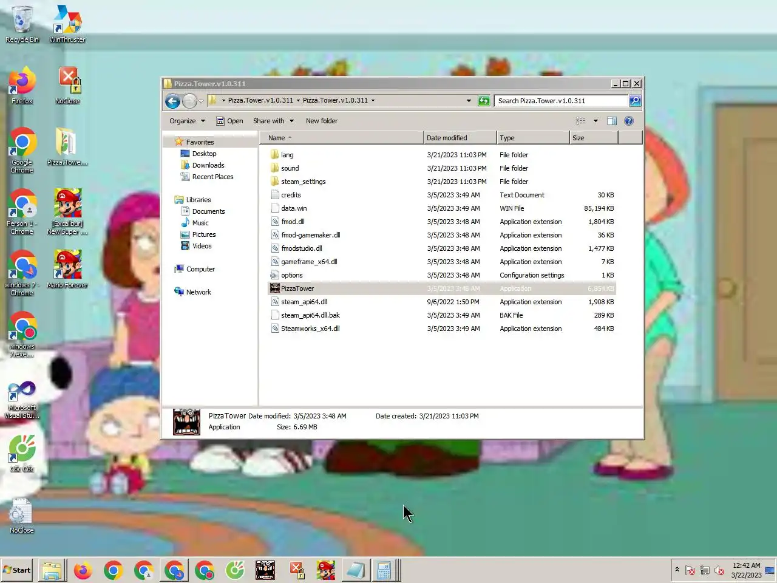Open the Explorer help question mark icon
This screenshot has width=777, height=583.
pos(629,121)
